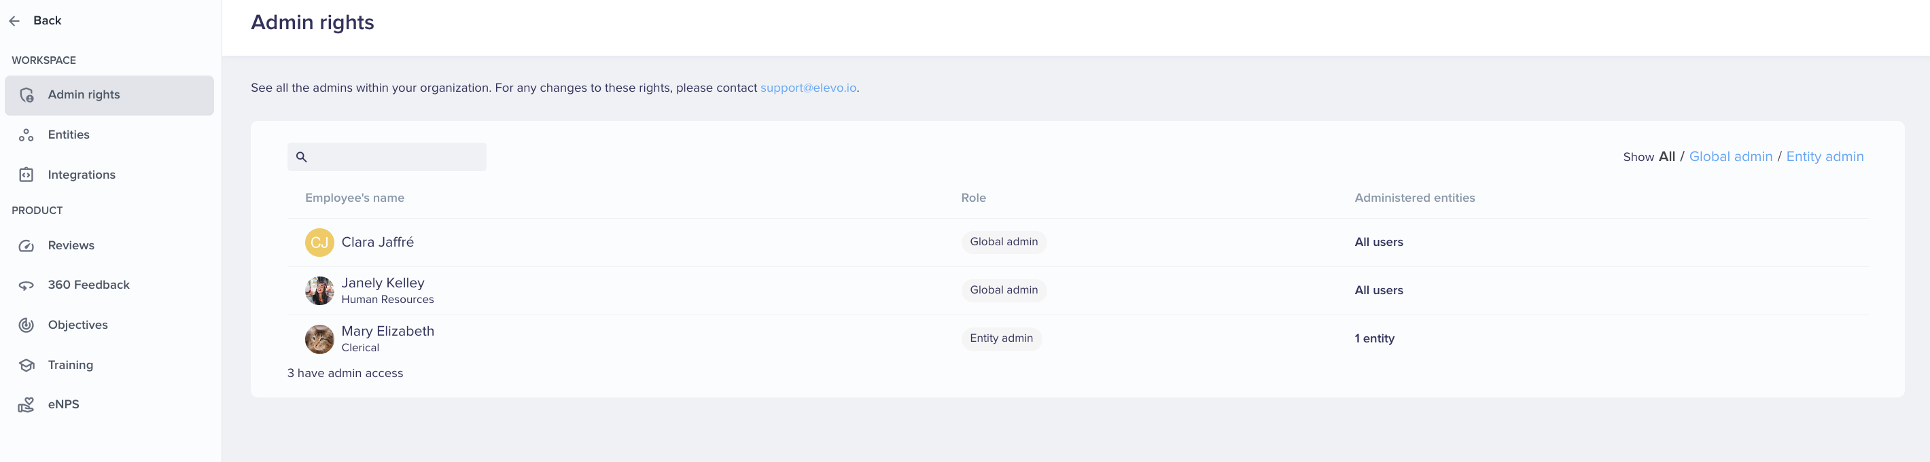The image size is (1930, 462).
Task: Filter by Entity admin
Action: pyautogui.click(x=1825, y=156)
